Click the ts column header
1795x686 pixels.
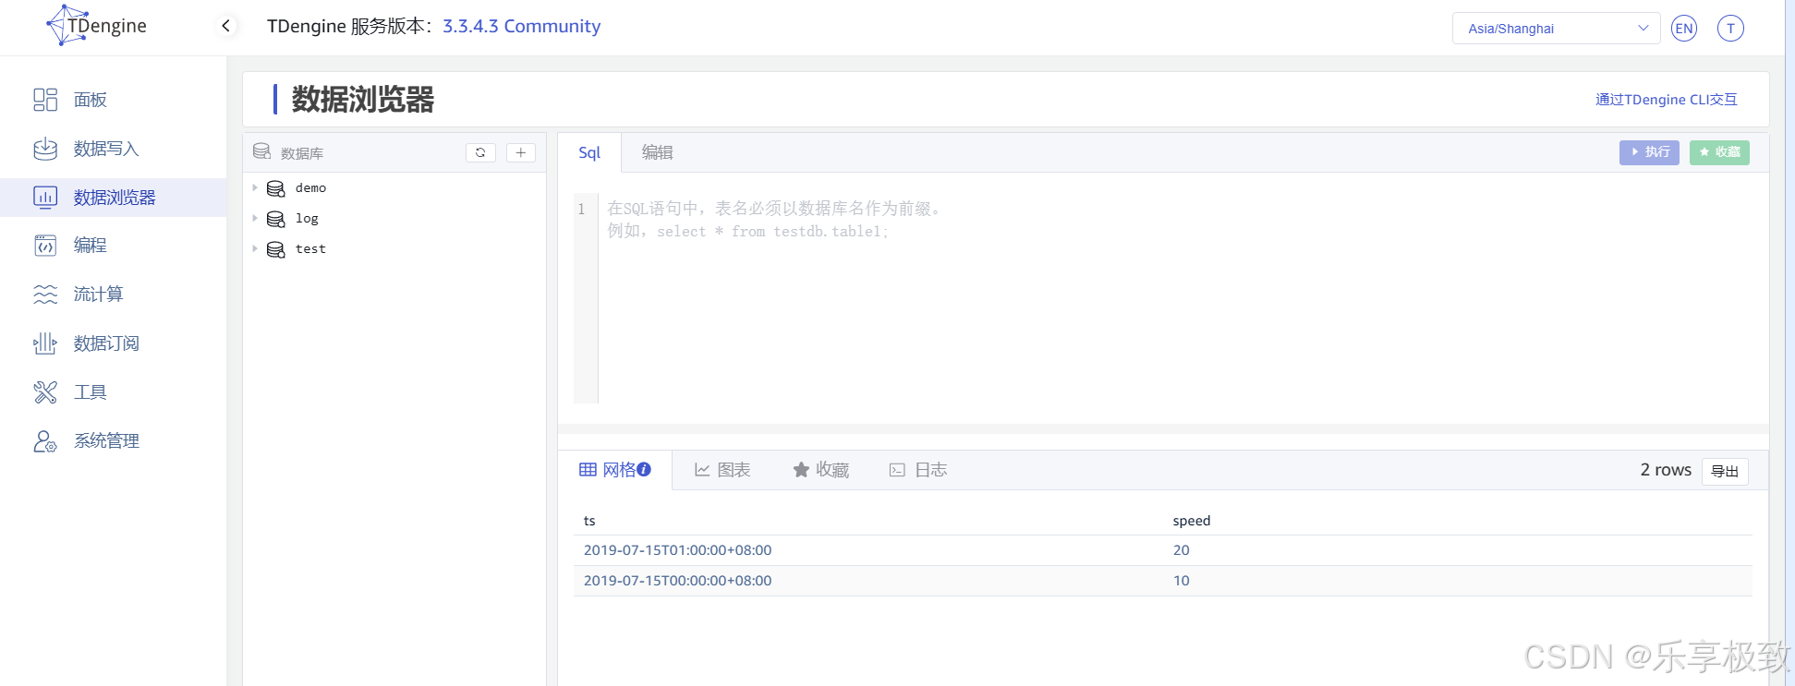click(x=589, y=521)
